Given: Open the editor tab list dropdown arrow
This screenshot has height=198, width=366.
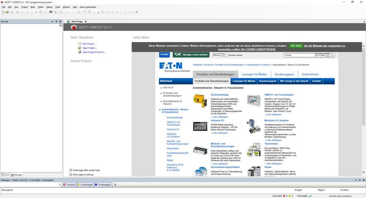Looking at the screenshot, I should click(364, 22).
